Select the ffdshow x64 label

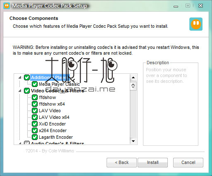pyautogui.click(x=52, y=104)
